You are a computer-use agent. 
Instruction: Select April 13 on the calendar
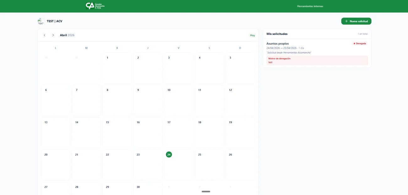pyautogui.click(x=56, y=133)
